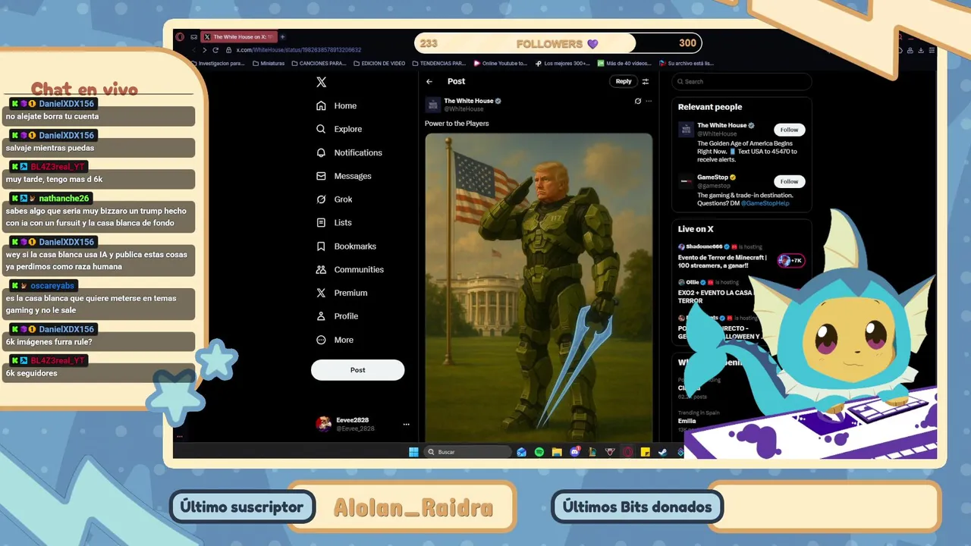Click the Bookmarks icon in the sidebar
Image resolution: width=971 pixels, height=546 pixels.
coord(321,246)
